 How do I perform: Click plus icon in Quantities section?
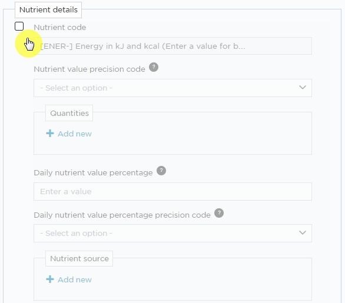pos(50,133)
